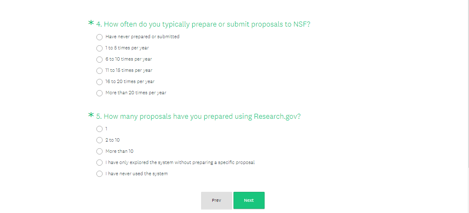Click the question 4 heading about NSF proposals
Image resolution: width=469 pixels, height=213 pixels.
click(x=207, y=24)
